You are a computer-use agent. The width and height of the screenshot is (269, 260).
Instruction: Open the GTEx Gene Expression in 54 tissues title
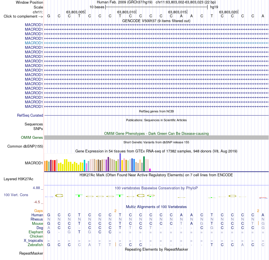(x=156, y=151)
